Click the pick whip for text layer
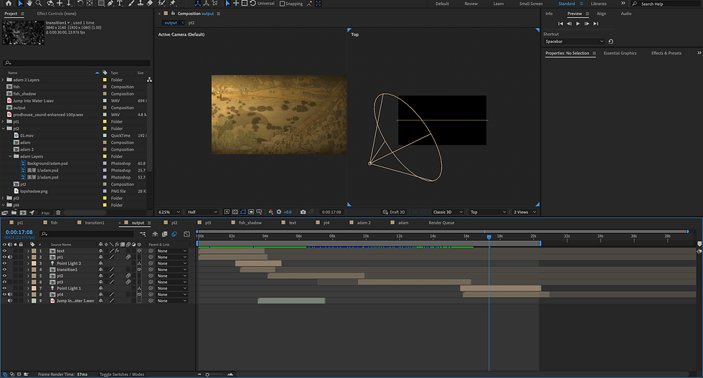This screenshot has width=703, height=378. (151, 251)
